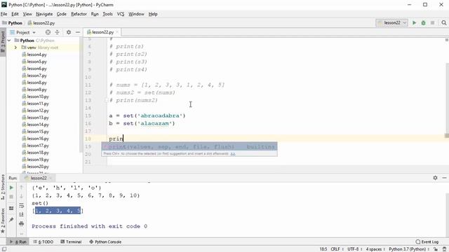This screenshot has width=449, height=252.
Task: Open the Navigate menu
Action: [x=44, y=14]
